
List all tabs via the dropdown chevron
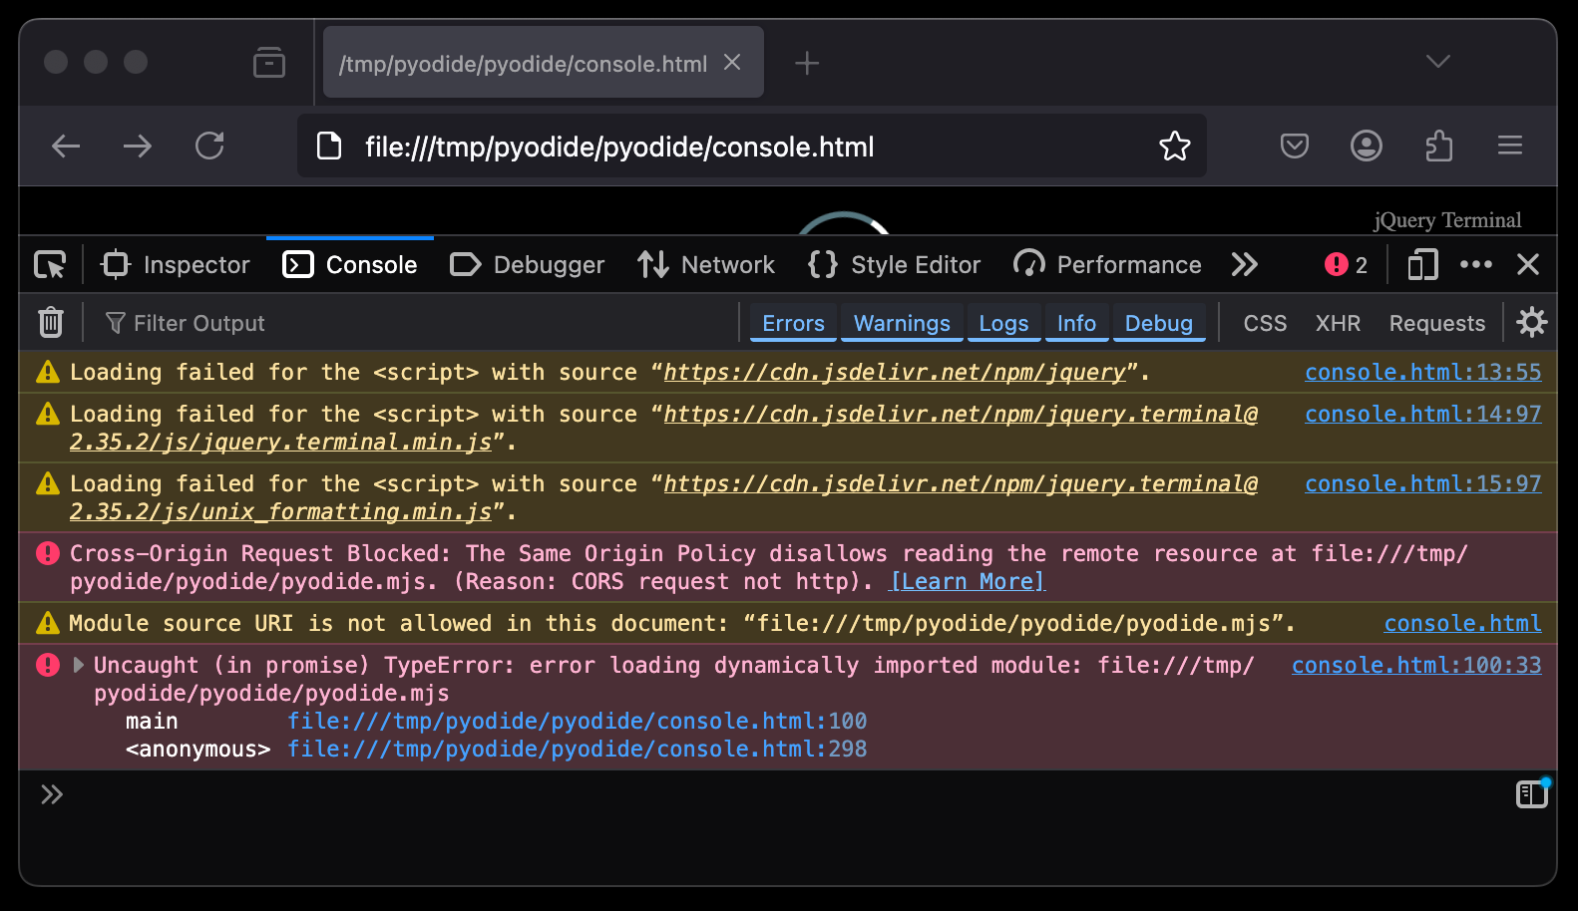tap(1438, 62)
